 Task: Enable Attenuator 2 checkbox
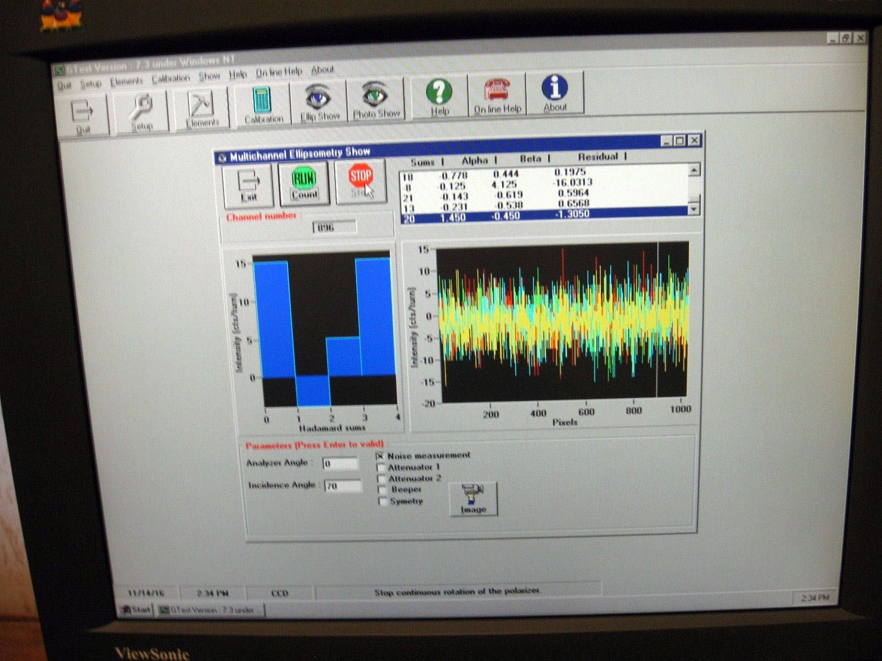tap(381, 479)
